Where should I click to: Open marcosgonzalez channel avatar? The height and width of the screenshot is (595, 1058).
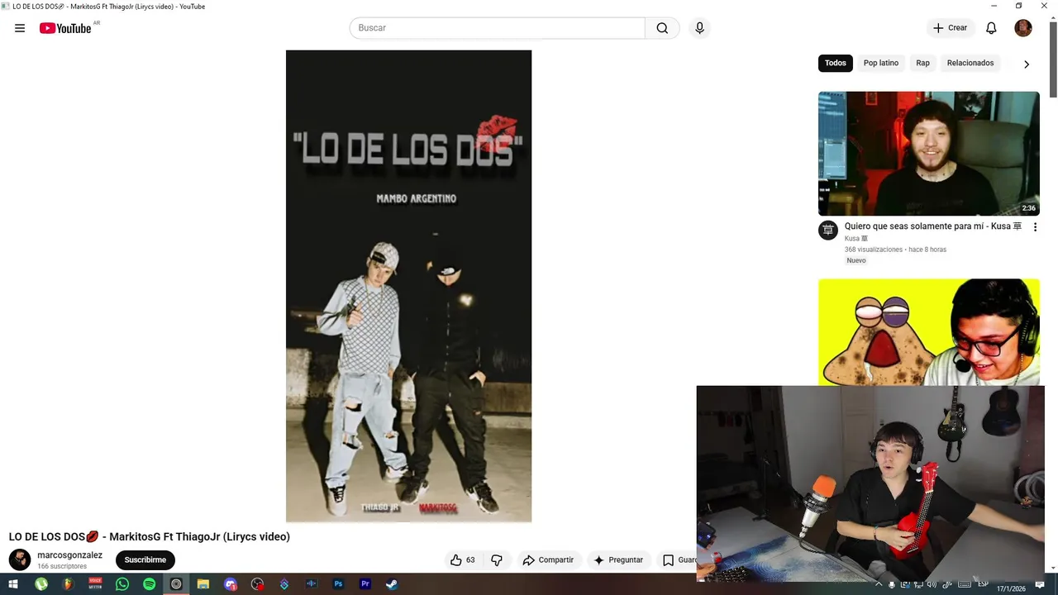pos(20,559)
